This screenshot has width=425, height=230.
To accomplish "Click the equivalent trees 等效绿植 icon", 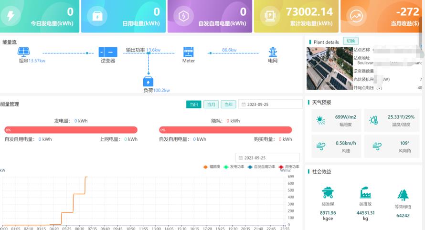I will click(x=403, y=195).
